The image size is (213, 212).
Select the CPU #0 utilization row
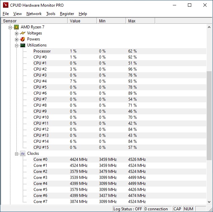pyautogui.click(x=120, y=57)
